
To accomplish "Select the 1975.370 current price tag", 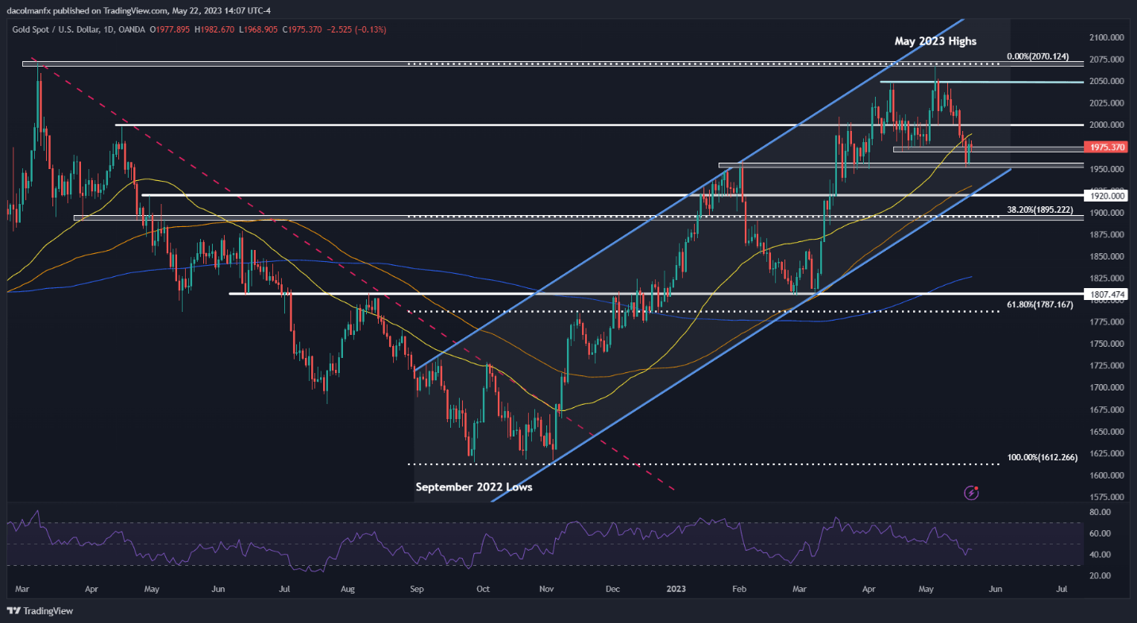I will tap(1105, 148).
